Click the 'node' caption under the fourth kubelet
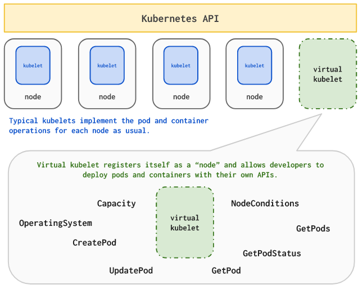Screen dimensions: 358x289 (255, 97)
